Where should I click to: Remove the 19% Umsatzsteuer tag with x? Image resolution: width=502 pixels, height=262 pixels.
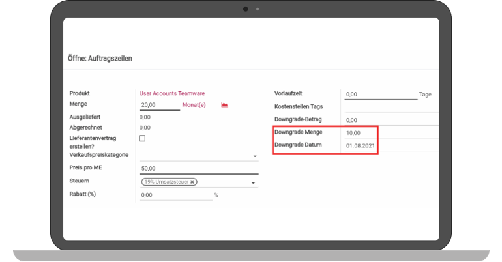(192, 182)
